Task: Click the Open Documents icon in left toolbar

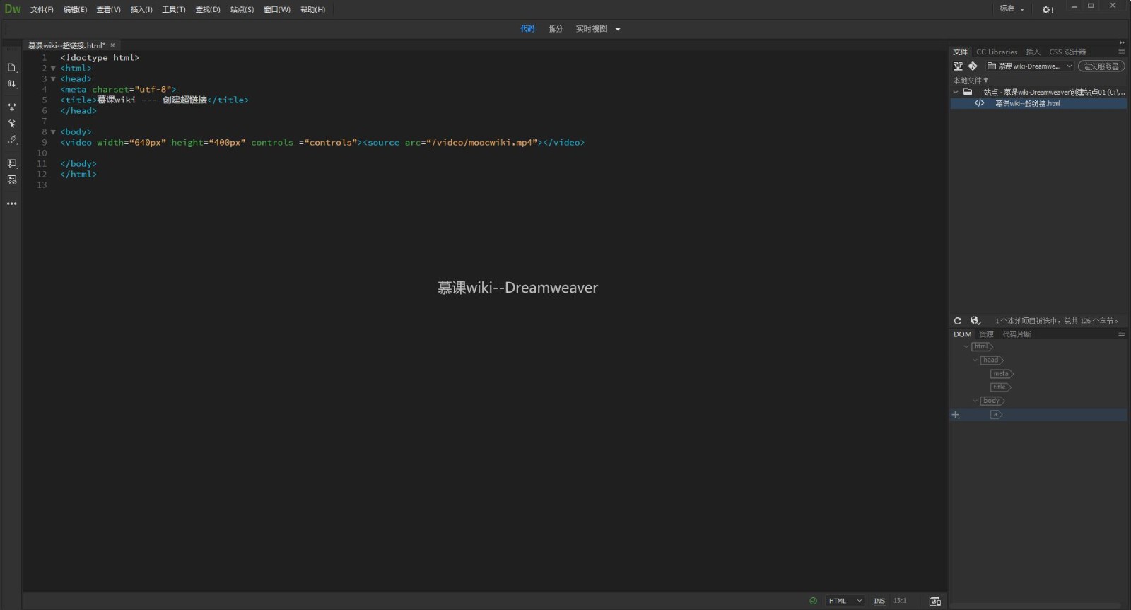Action: tap(12, 68)
